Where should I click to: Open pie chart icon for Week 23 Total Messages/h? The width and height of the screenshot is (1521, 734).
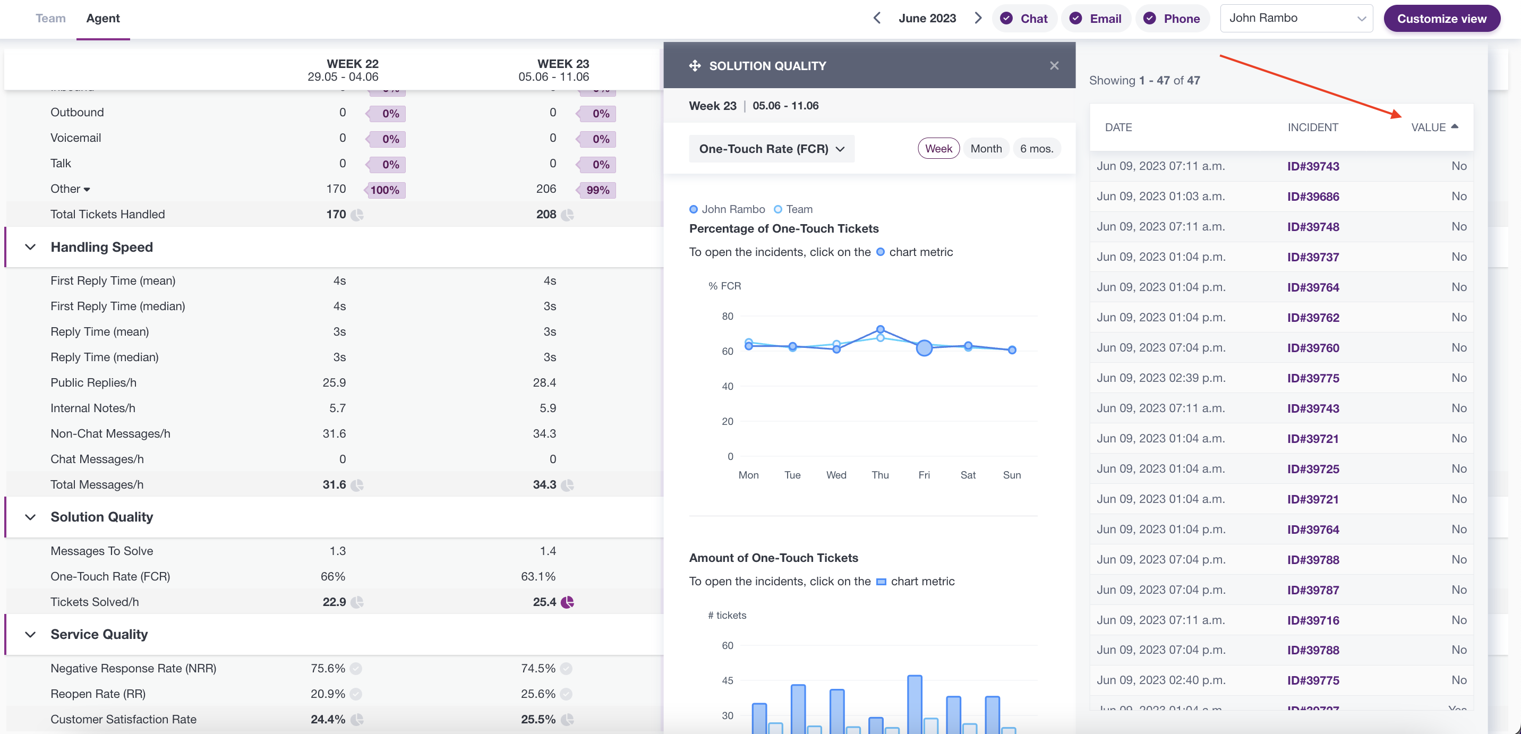pyautogui.click(x=567, y=485)
